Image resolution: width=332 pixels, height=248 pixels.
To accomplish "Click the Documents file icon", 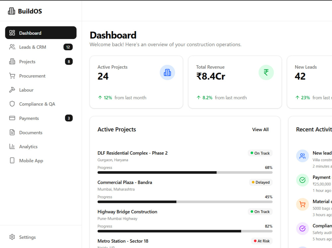I will (12, 132).
